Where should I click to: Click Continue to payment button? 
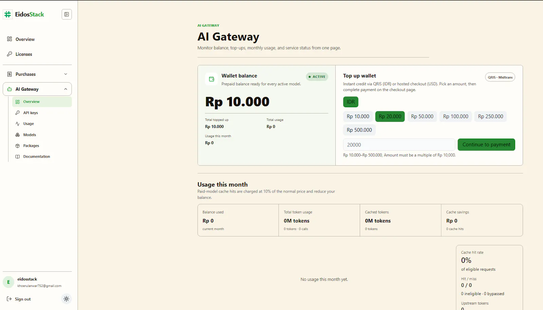tap(486, 145)
